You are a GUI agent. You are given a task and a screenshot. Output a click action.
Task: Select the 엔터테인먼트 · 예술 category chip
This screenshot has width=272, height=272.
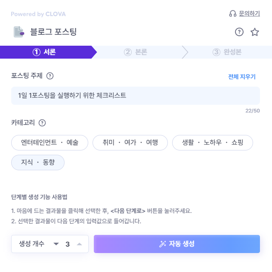pyautogui.click(x=49, y=143)
